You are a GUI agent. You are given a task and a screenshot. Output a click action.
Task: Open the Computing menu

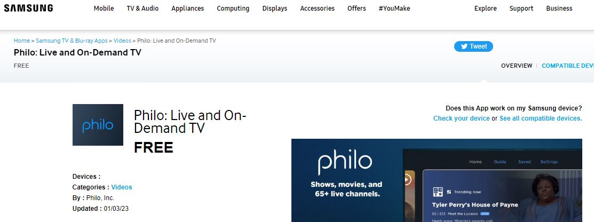(233, 9)
